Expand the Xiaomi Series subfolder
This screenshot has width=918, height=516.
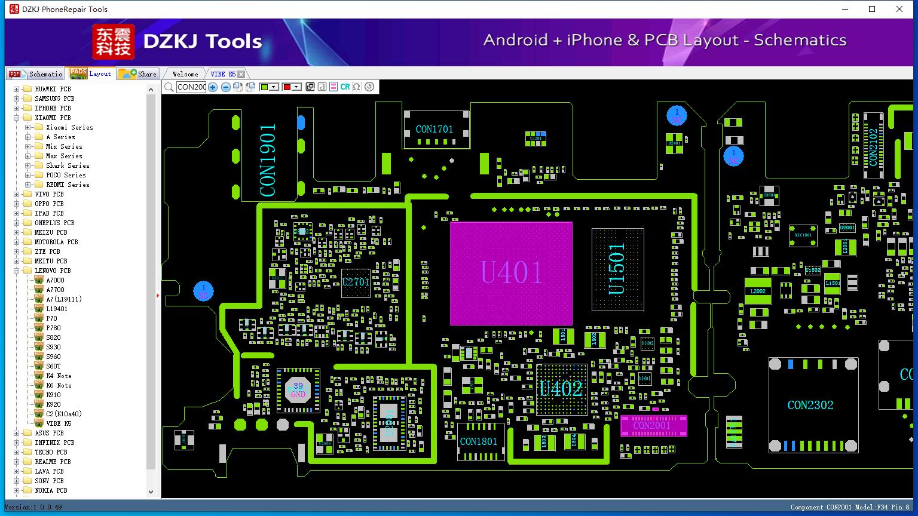click(x=28, y=127)
